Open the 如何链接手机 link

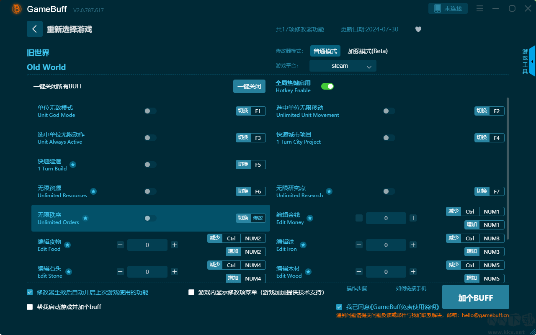(411, 289)
